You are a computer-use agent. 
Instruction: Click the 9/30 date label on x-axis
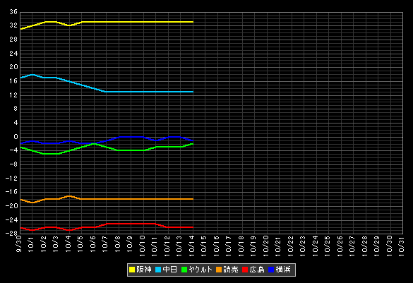(x=19, y=243)
